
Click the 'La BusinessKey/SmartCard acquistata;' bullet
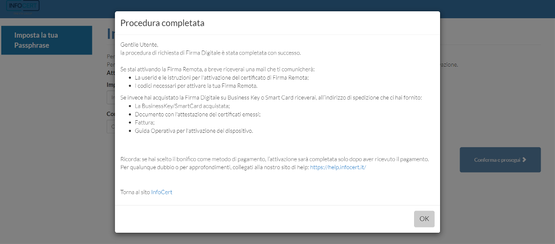click(182, 106)
